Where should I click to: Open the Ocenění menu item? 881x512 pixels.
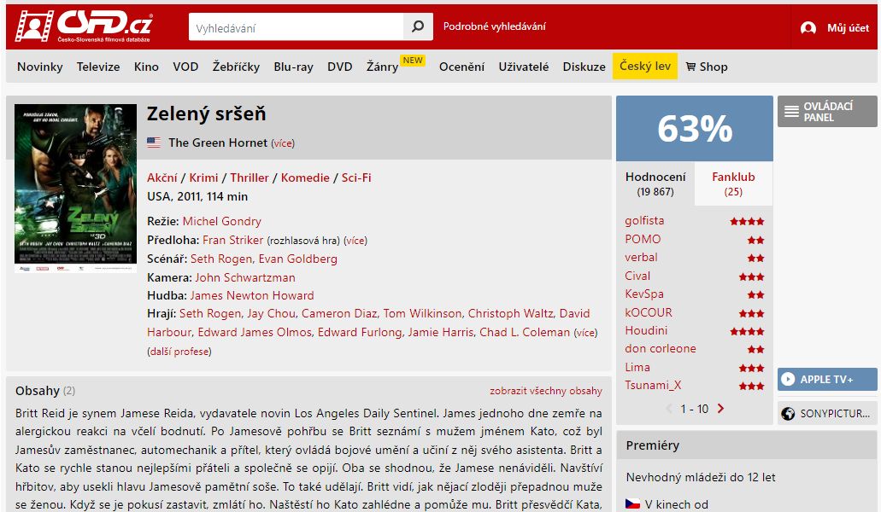click(461, 67)
